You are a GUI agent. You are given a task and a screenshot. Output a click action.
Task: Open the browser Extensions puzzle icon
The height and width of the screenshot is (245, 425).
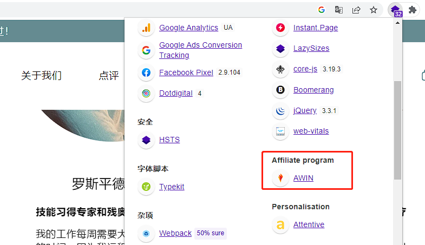tap(412, 10)
